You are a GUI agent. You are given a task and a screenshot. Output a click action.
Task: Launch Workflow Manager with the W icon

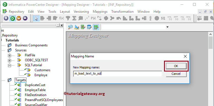pyautogui.click(x=19, y=18)
